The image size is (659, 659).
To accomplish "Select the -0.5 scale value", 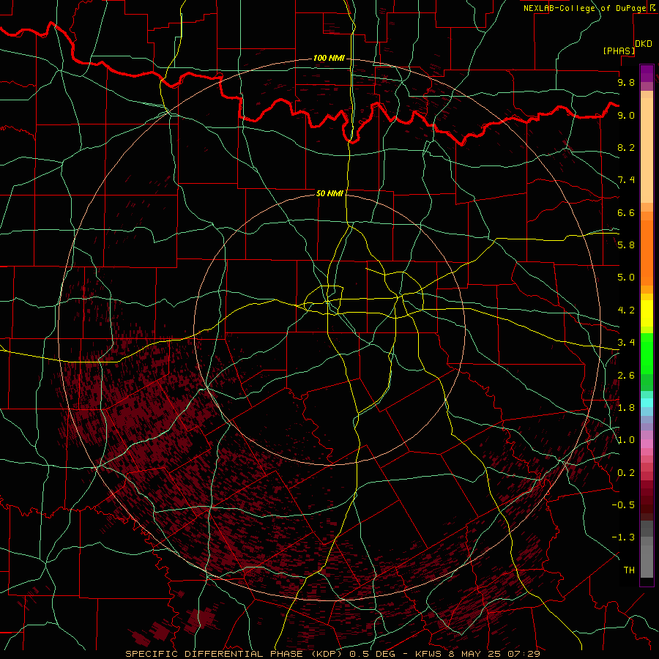I will tap(623, 505).
